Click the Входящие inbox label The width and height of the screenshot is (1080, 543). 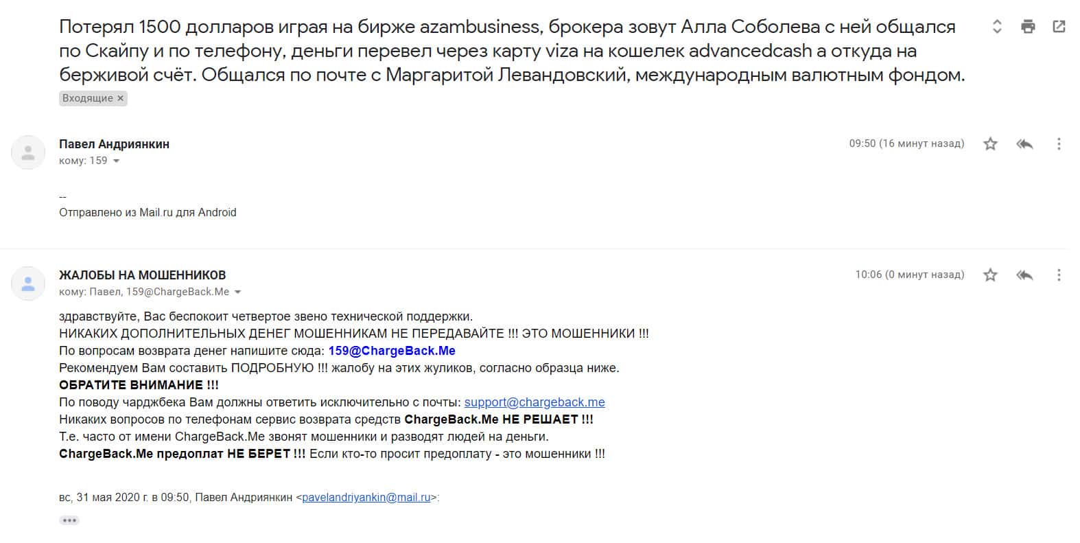point(87,98)
